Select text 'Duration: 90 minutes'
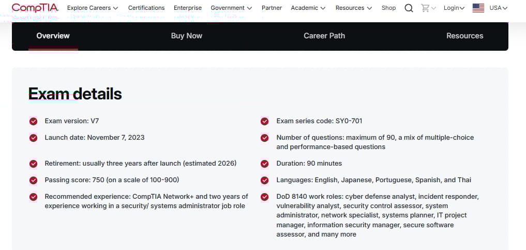Image resolution: width=526 pixels, height=250 pixels. tap(309, 164)
